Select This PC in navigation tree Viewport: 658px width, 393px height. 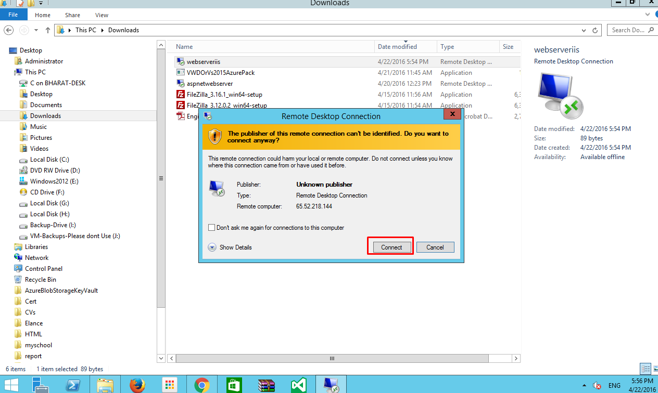tap(35, 72)
